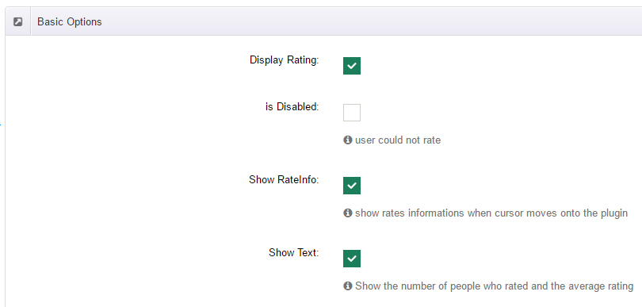Click the 'user could not rate' hint text
Image resolution: width=642 pixels, height=307 pixels.
398,140
